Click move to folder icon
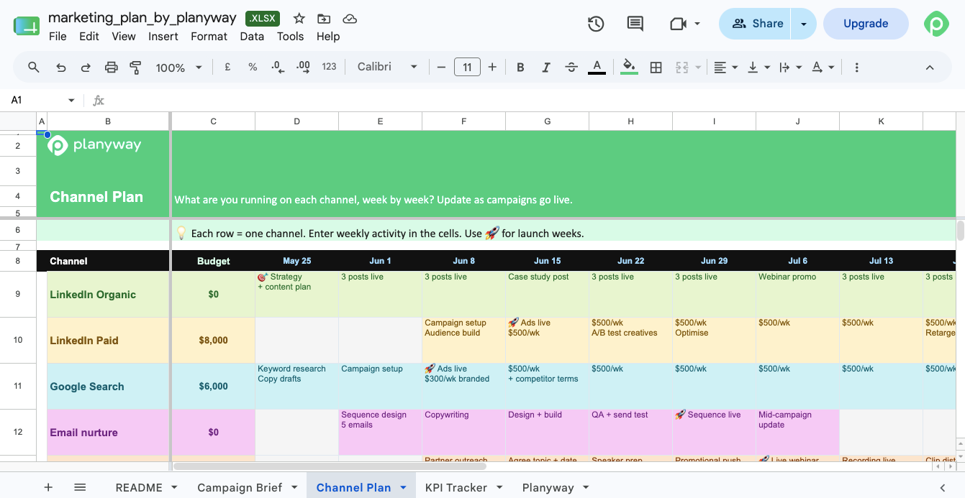This screenshot has width=965, height=498. coord(324,19)
